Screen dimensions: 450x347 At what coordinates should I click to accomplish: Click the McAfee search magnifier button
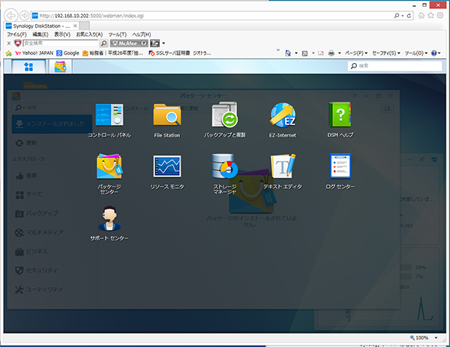(104, 43)
